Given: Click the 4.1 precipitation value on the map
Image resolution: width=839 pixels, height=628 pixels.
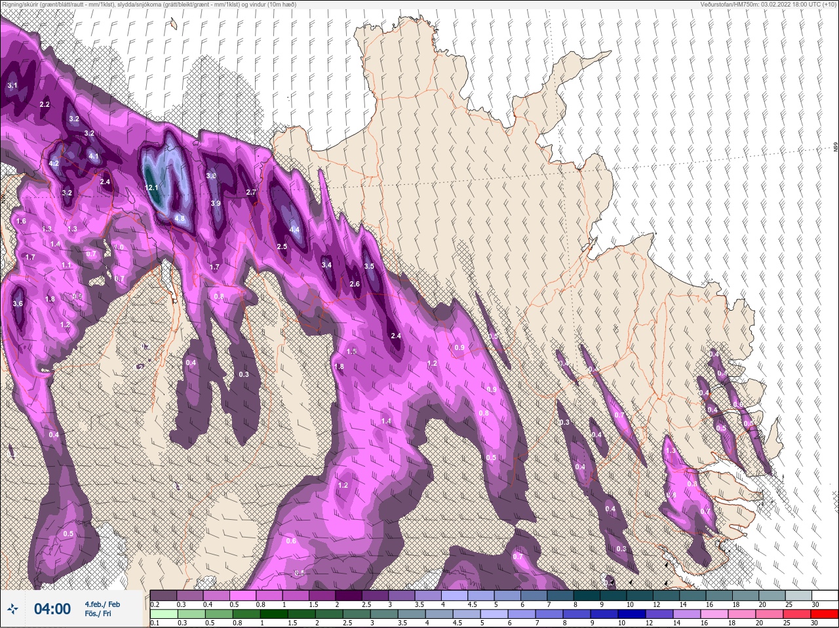Looking at the screenshot, I should click(94, 156).
